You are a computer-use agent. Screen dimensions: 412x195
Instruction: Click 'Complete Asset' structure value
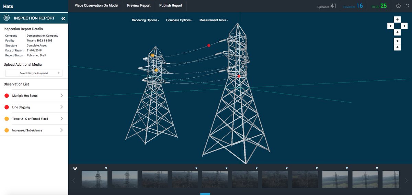37,45
